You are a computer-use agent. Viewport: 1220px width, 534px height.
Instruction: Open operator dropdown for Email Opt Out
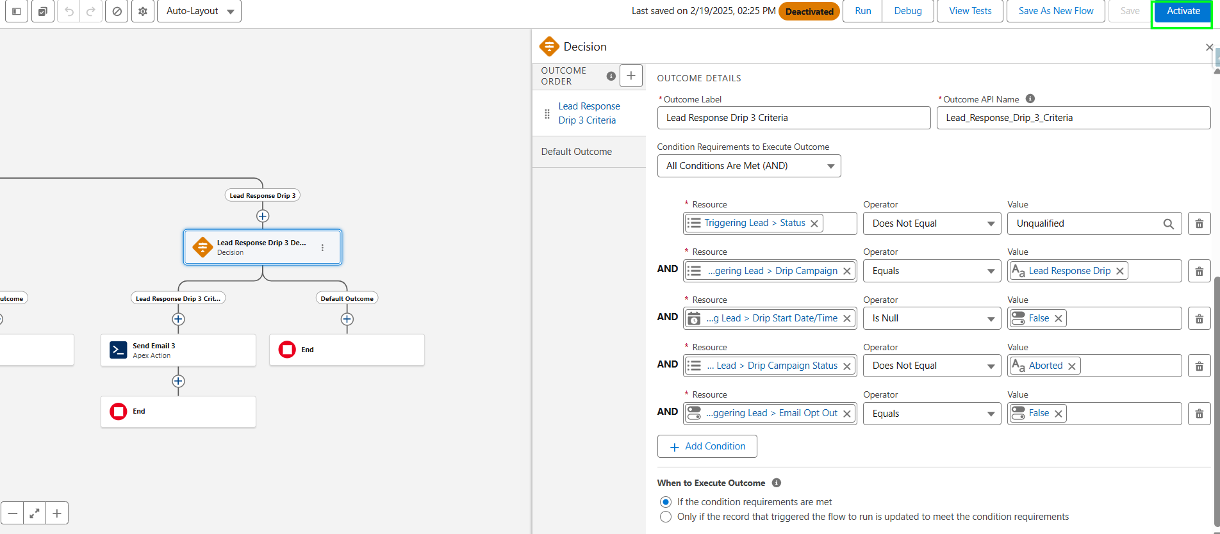pos(932,414)
